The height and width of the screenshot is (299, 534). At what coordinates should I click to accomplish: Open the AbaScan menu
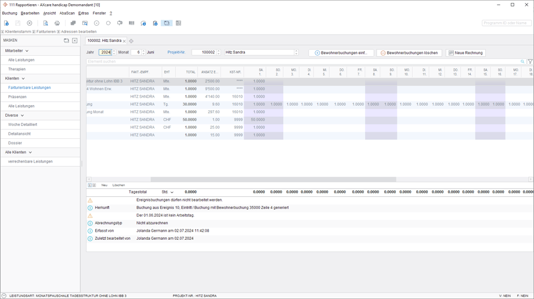click(x=67, y=13)
